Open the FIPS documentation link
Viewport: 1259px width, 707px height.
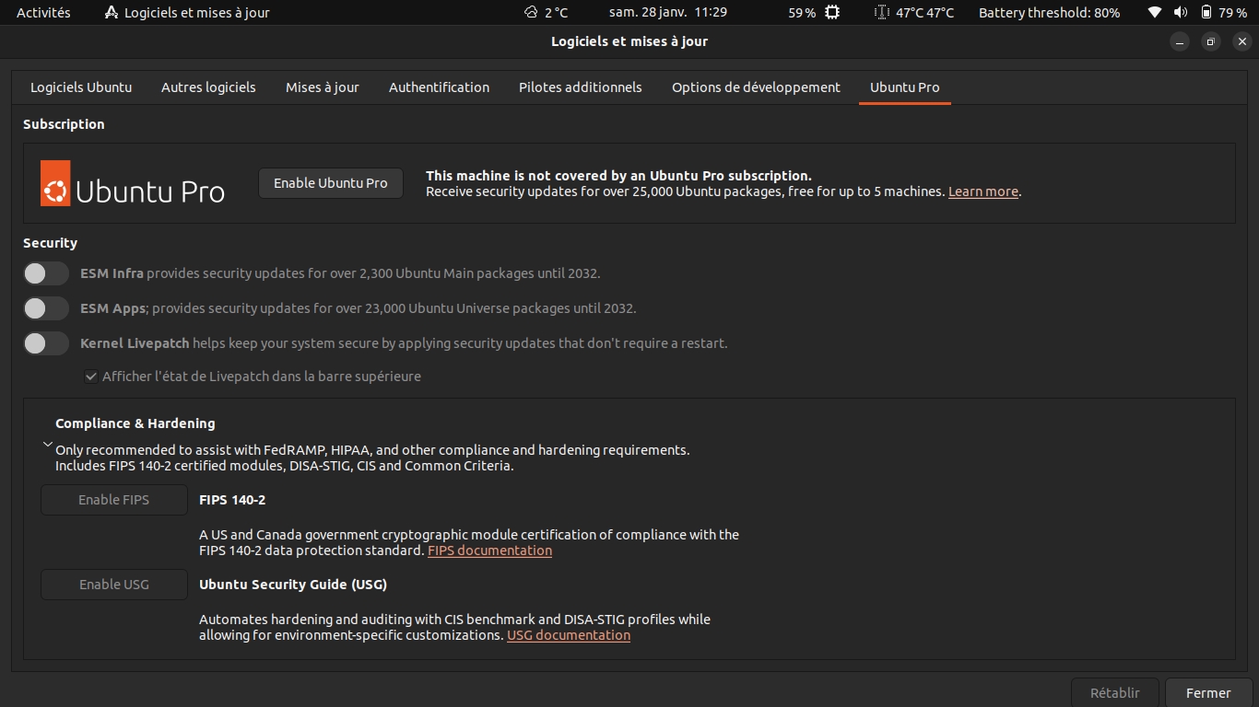[x=489, y=551]
